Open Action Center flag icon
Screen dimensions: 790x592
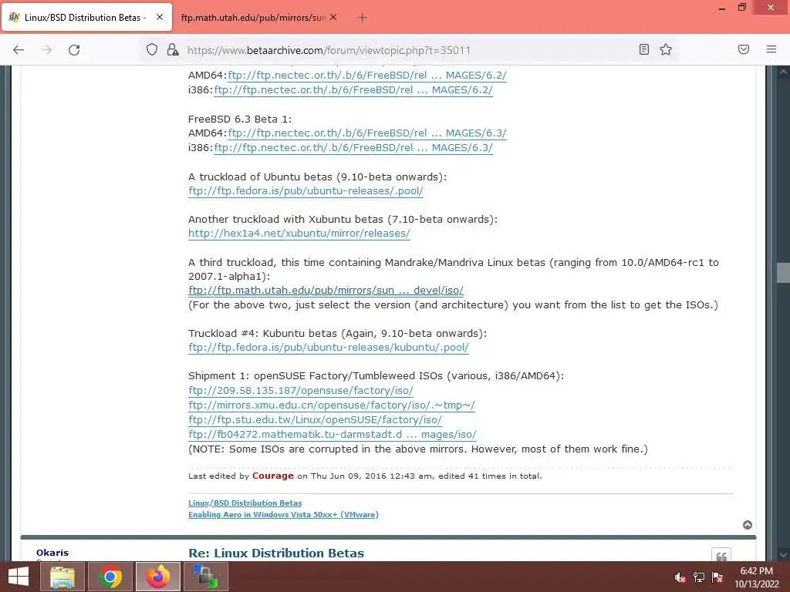coord(717,577)
